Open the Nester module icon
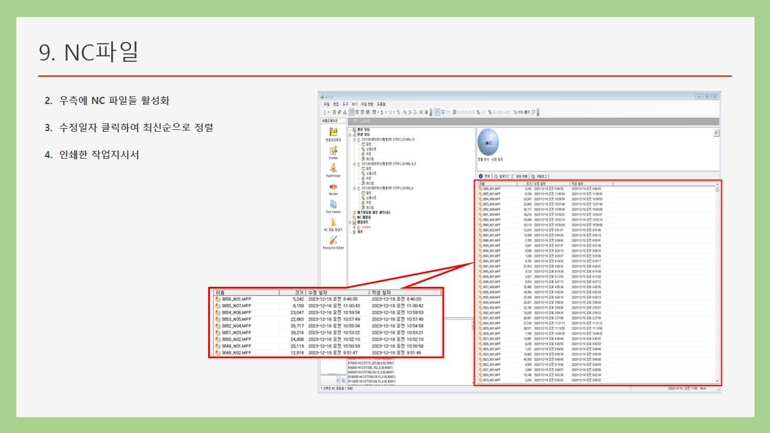 [x=333, y=187]
